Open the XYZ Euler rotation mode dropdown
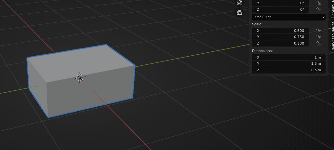Viewport: 334px width, 150px height. (288, 17)
